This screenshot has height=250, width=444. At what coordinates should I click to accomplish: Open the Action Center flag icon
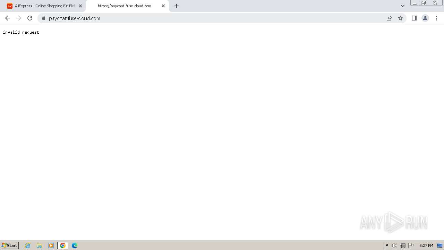[x=411, y=245]
